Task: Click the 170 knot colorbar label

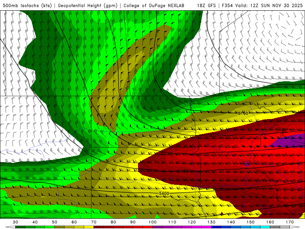Action: [x=290, y=222]
